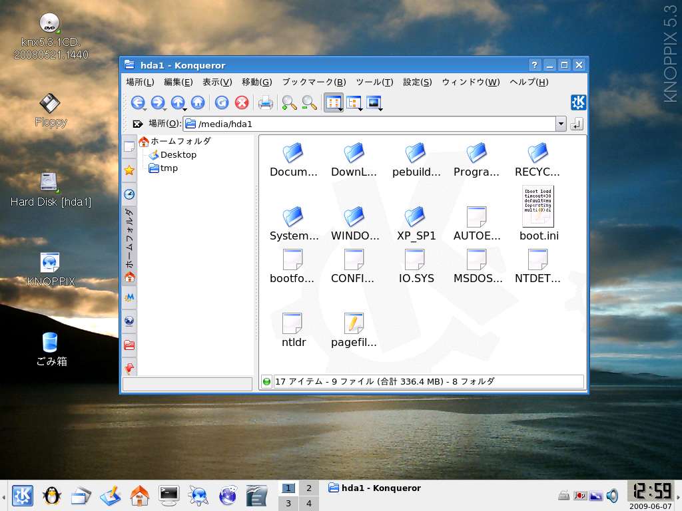Open Root Folder sidebar tab, red folder
The height and width of the screenshot is (511, 682).
coord(129,345)
